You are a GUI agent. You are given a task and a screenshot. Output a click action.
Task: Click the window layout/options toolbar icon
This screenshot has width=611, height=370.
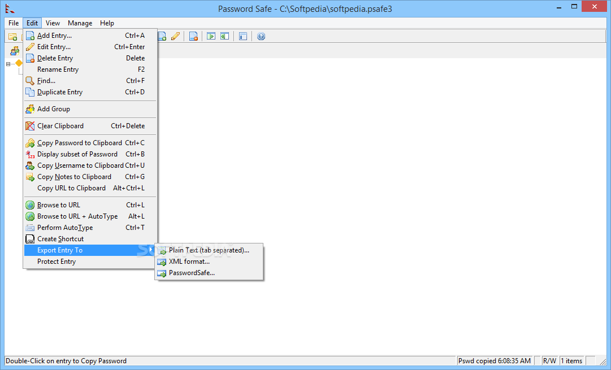click(243, 36)
